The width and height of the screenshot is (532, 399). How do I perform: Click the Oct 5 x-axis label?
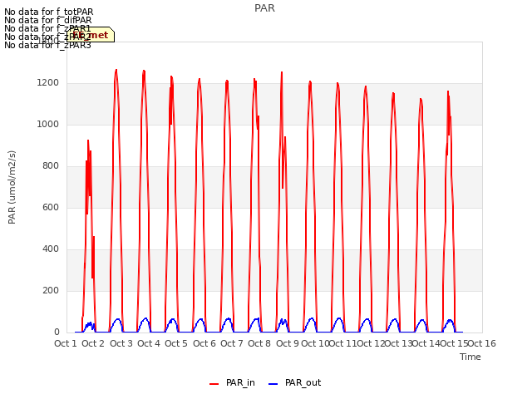(x=176, y=343)
